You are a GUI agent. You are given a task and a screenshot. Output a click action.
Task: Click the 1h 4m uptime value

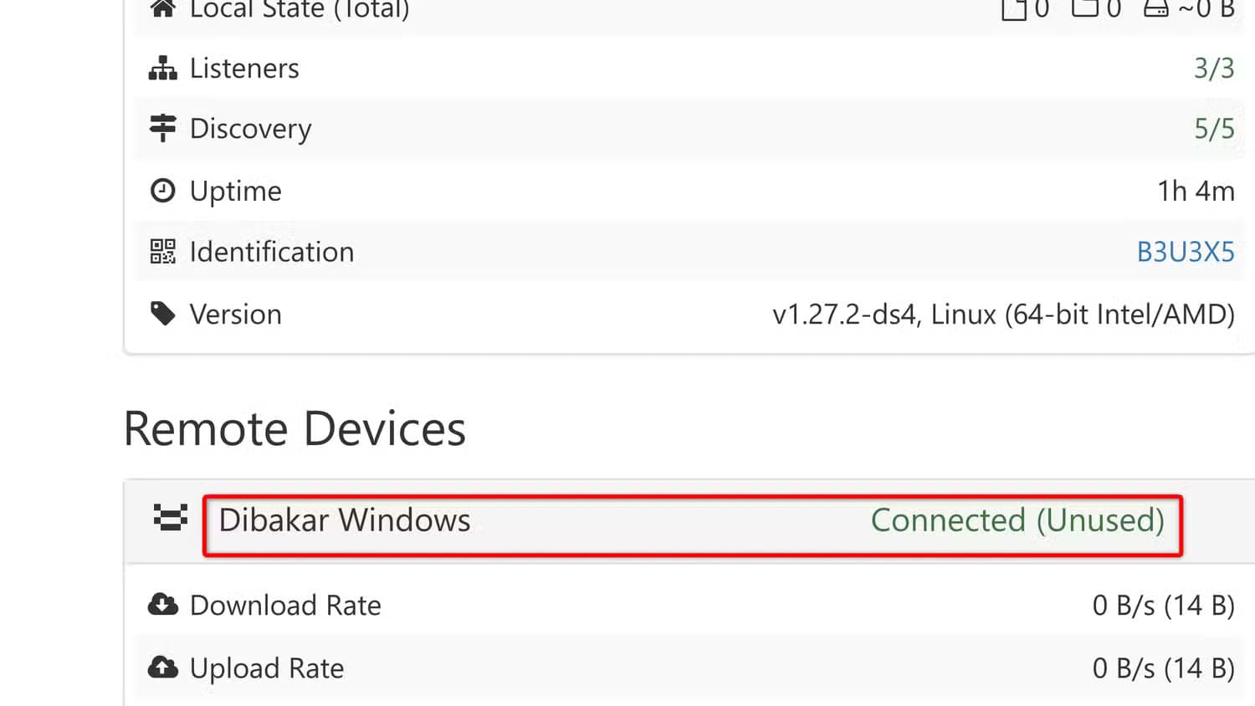coord(1196,191)
